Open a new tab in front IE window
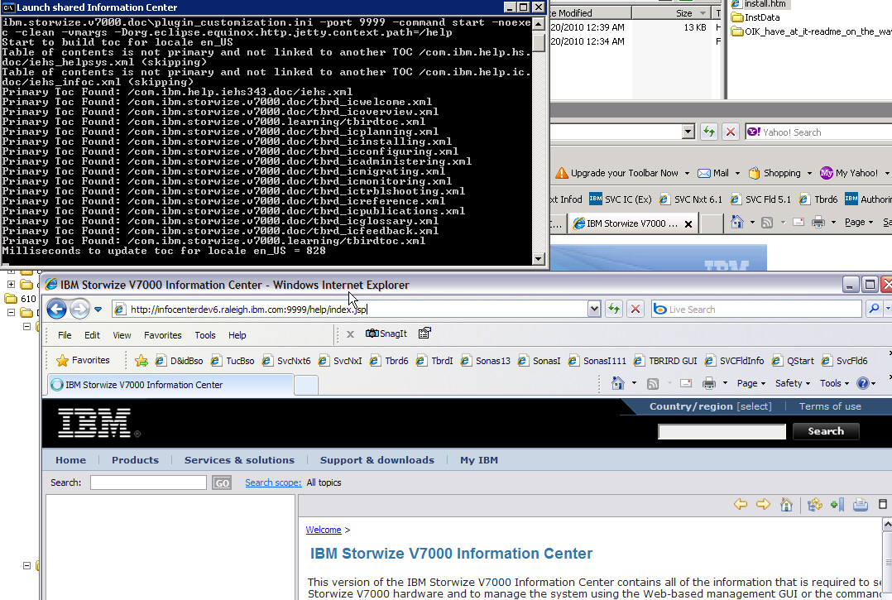892x600 pixels. 306,385
